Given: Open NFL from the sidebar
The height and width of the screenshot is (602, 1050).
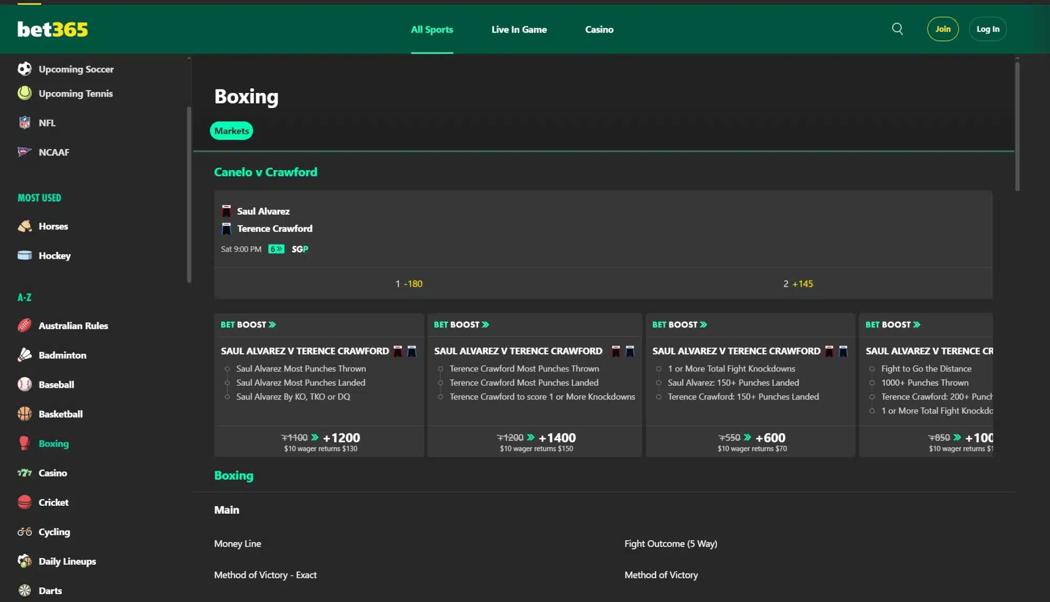Looking at the screenshot, I should point(47,122).
